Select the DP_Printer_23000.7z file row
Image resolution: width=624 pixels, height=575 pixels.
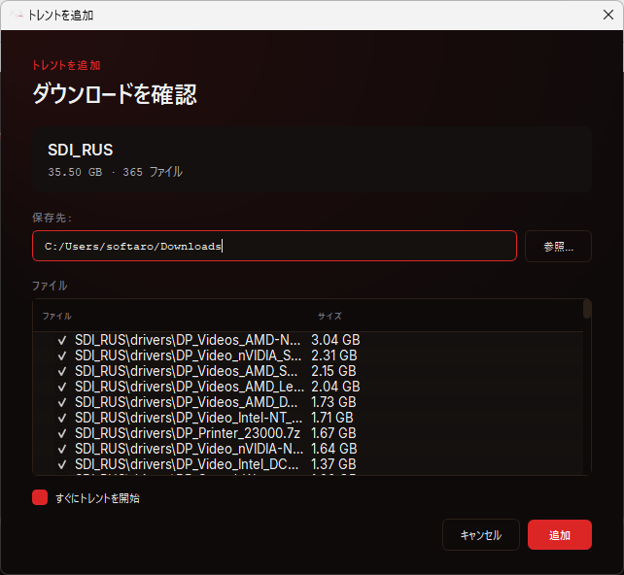(308, 433)
